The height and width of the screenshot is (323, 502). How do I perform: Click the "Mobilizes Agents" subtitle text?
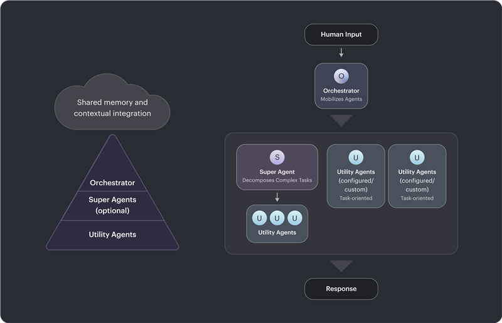[x=341, y=100]
